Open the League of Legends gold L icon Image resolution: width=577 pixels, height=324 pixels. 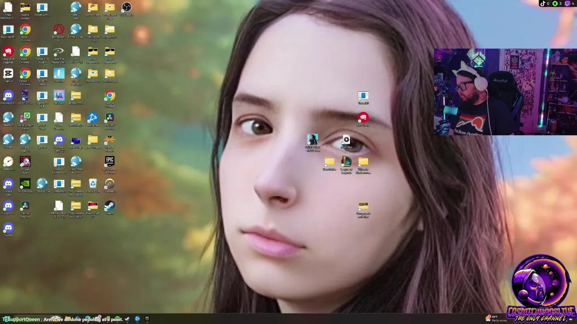pyautogui.click(x=346, y=162)
